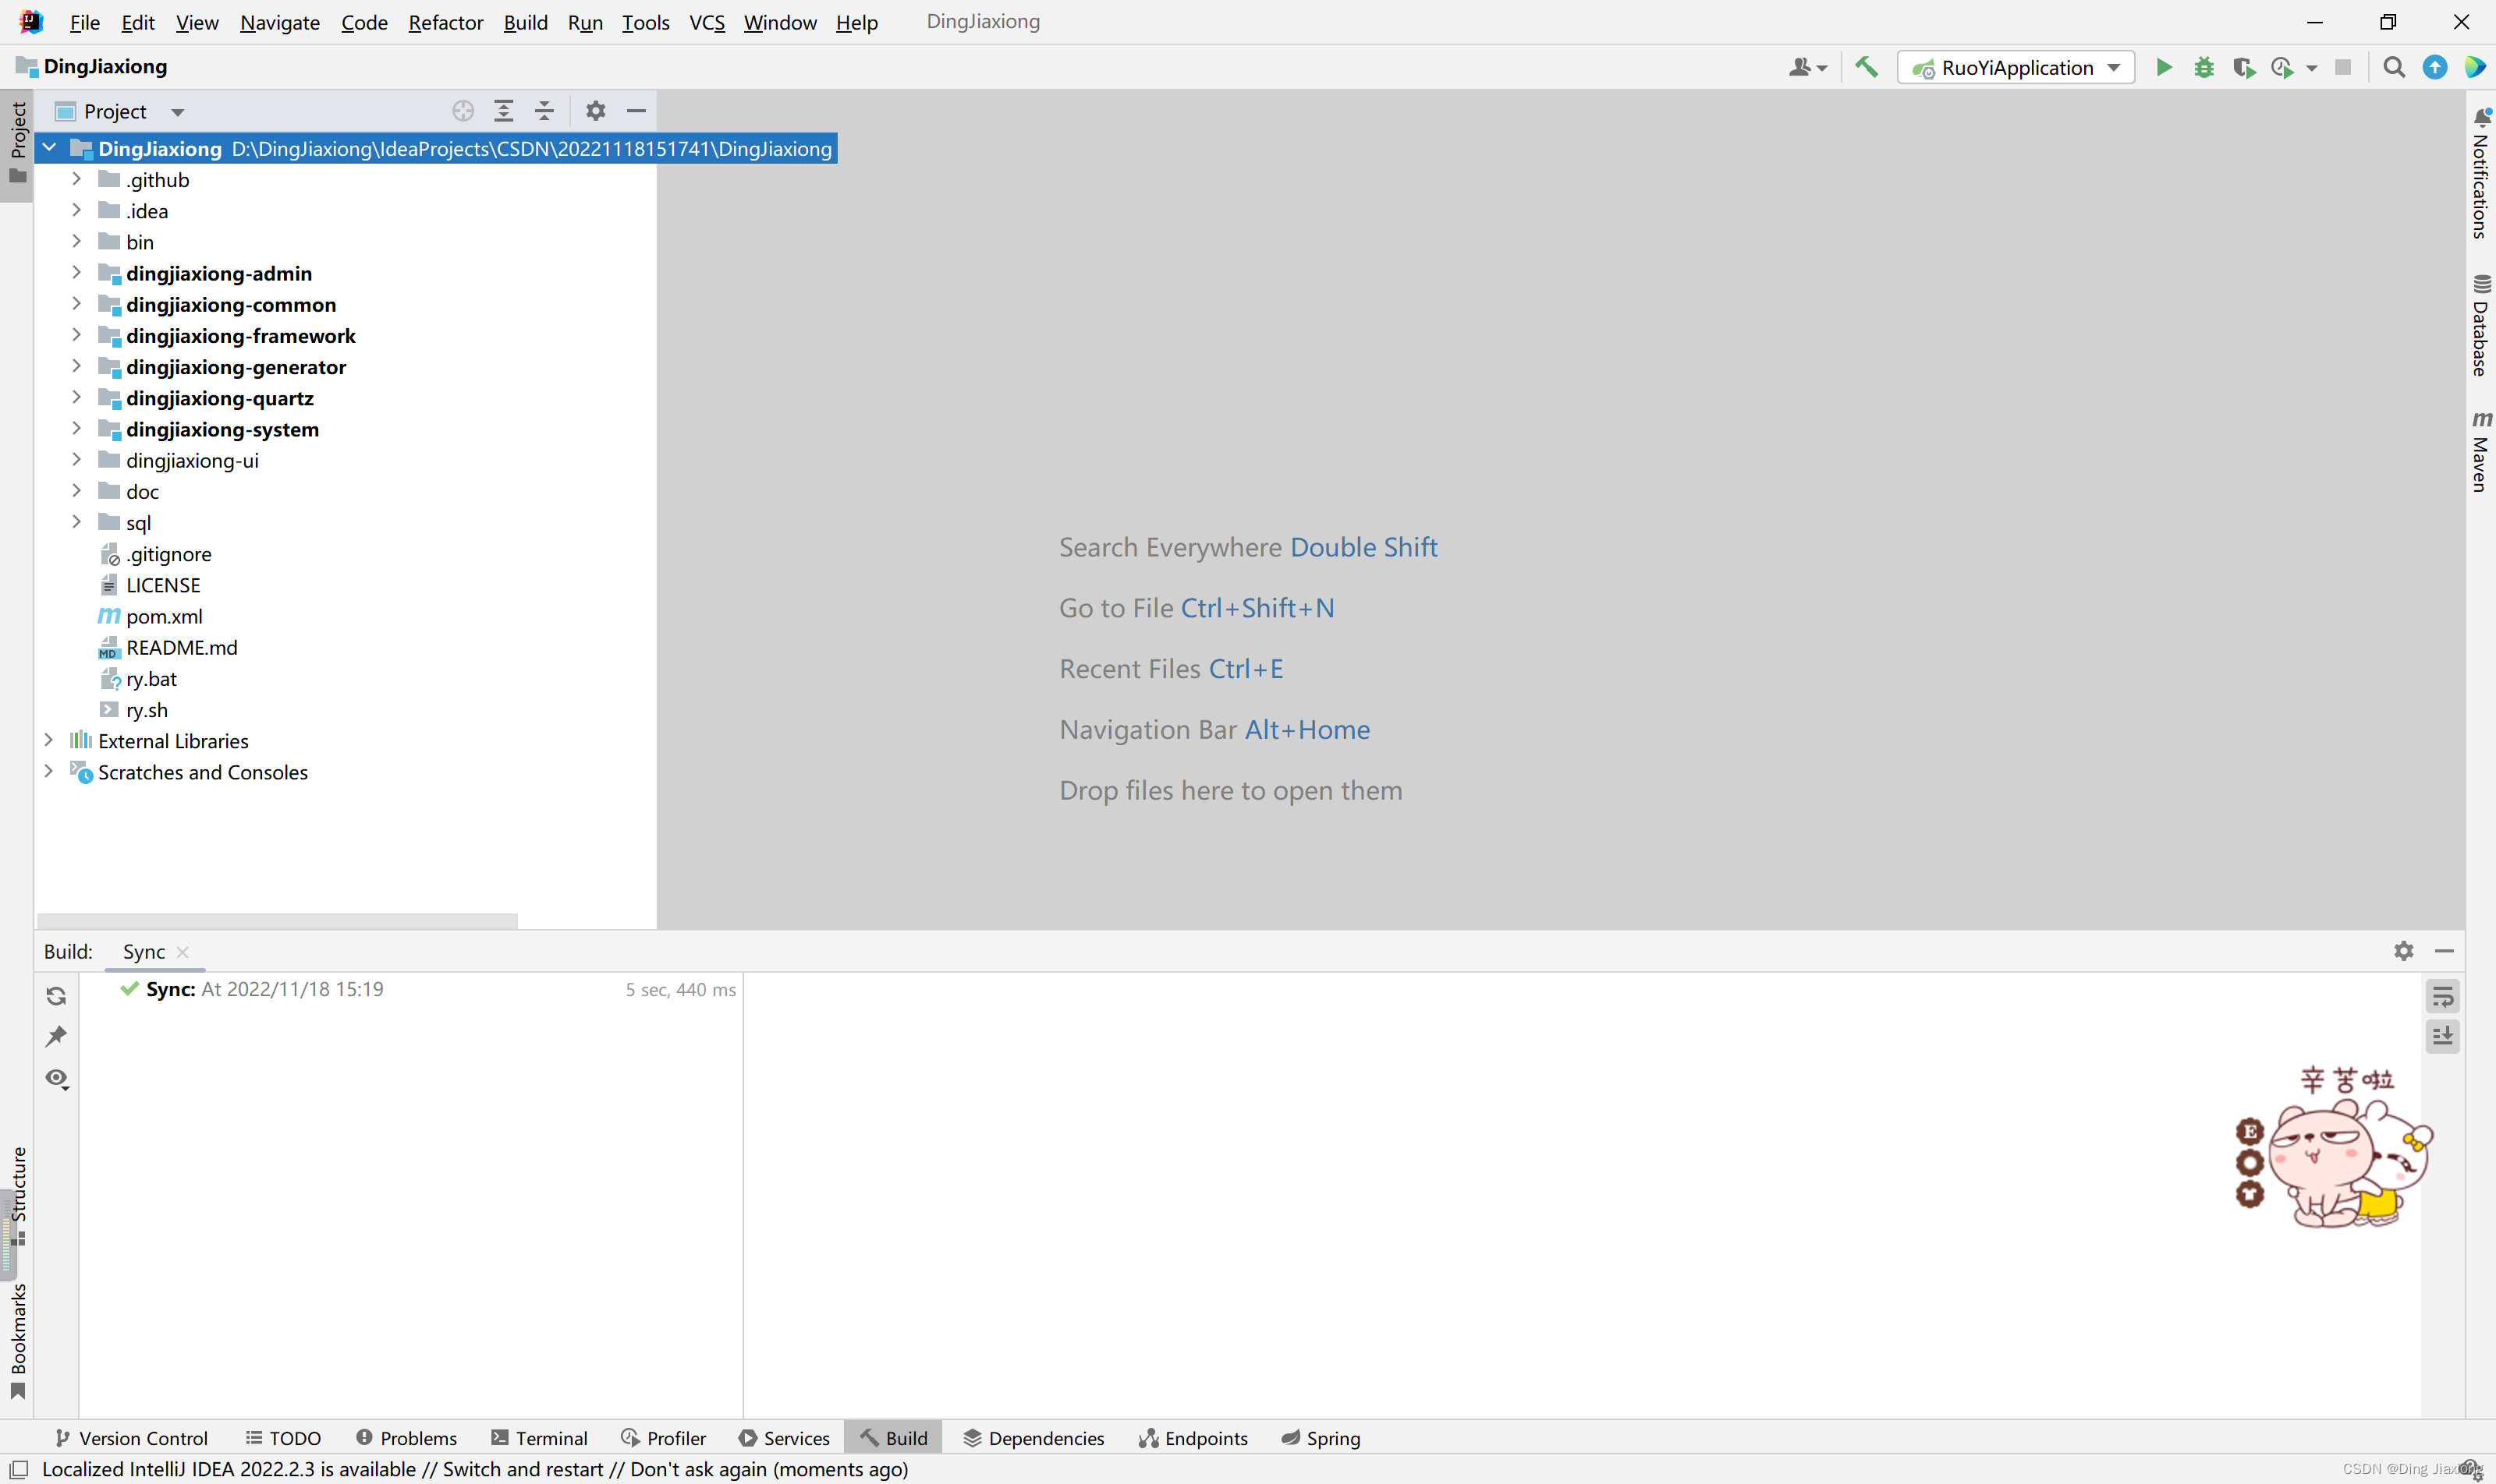Viewport: 2496px width, 1484px height.
Task: Click Collapse All in Project panel
Action: click(x=544, y=111)
